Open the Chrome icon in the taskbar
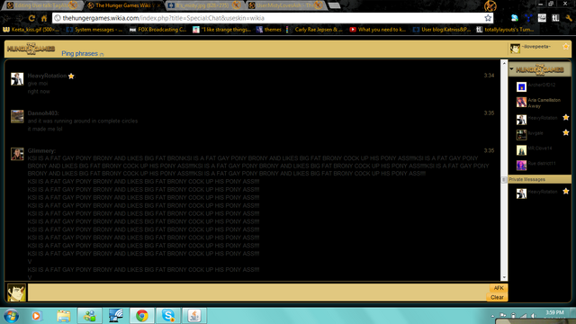This screenshot has width=576, height=324. click(x=142, y=316)
